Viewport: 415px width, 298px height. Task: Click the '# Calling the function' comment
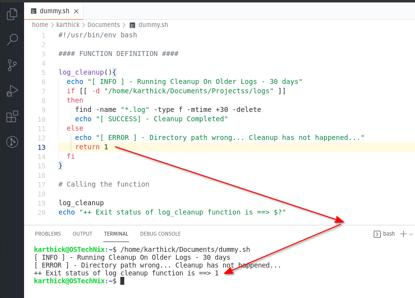click(104, 184)
